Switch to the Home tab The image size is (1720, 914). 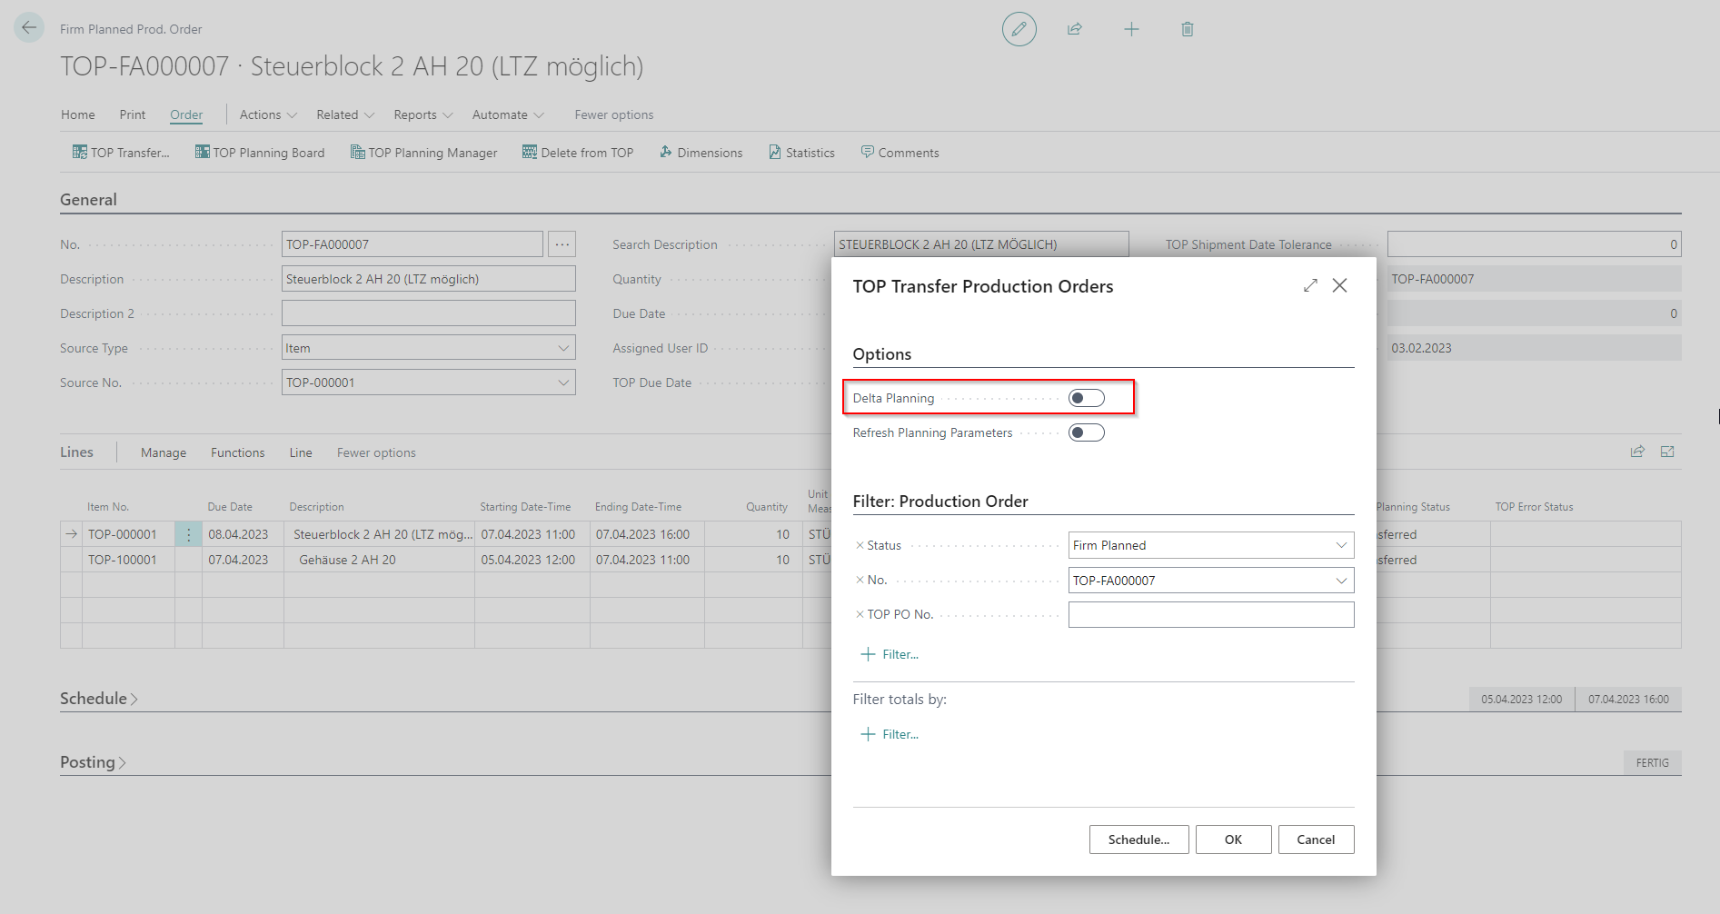tap(78, 114)
